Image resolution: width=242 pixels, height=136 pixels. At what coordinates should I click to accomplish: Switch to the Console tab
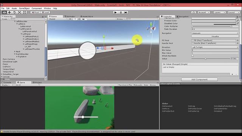click(6, 82)
